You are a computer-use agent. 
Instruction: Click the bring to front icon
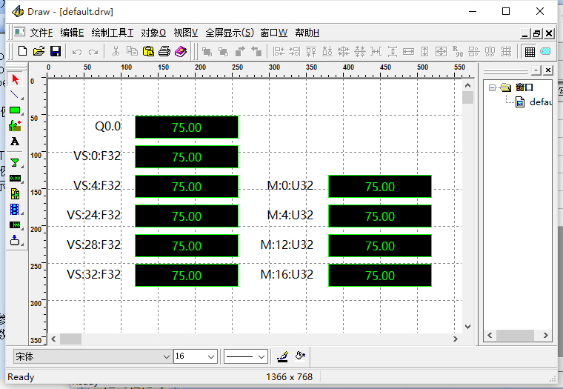(x=207, y=52)
